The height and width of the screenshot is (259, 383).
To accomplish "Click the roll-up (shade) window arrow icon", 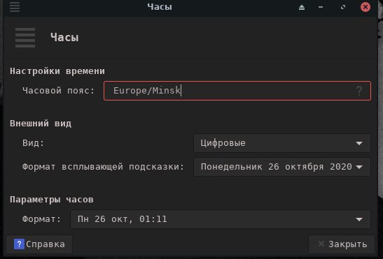I will (x=302, y=7).
